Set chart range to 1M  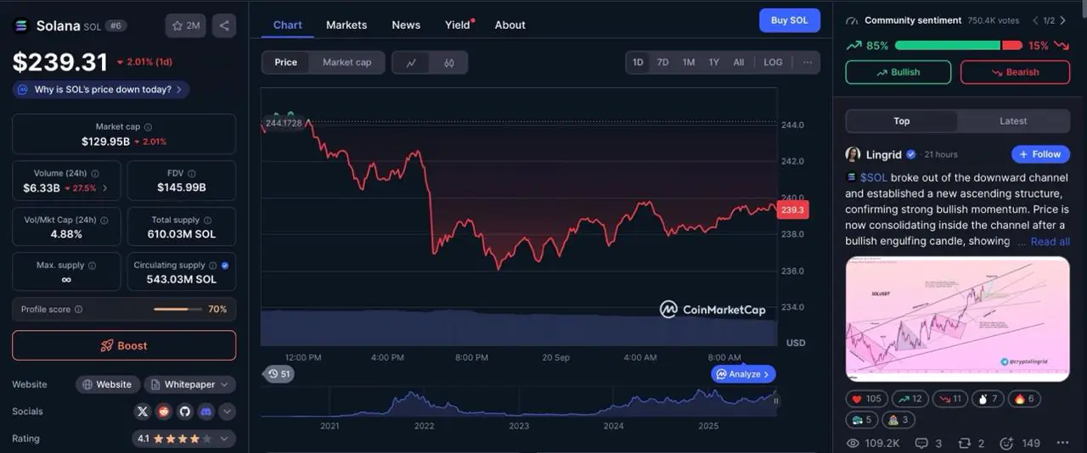pos(689,62)
